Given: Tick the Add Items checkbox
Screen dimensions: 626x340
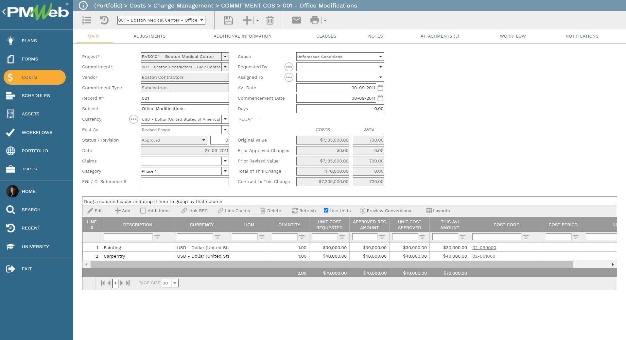Looking at the screenshot, I should click(x=143, y=211).
